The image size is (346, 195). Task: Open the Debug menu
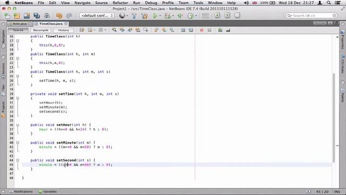[151, 3]
